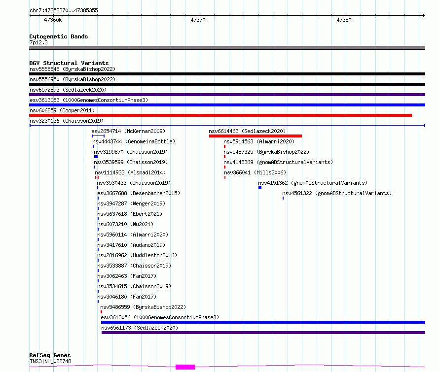Screen dimensions: 439x372
Task: Click the 47380k ruler tick label
Action: (345, 20)
